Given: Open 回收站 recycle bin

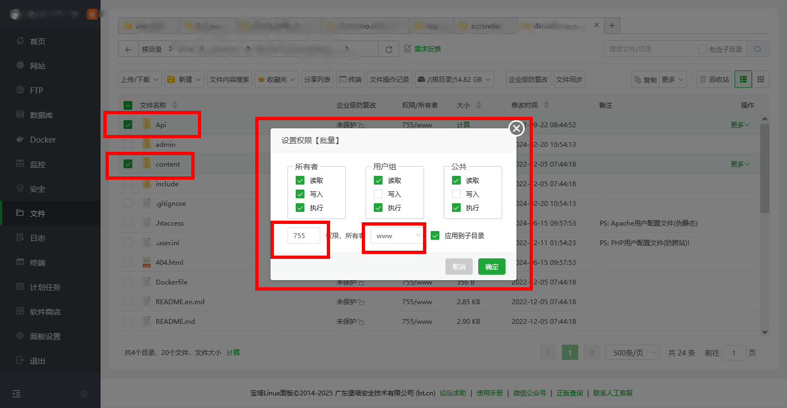Looking at the screenshot, I should coord(714,79).
